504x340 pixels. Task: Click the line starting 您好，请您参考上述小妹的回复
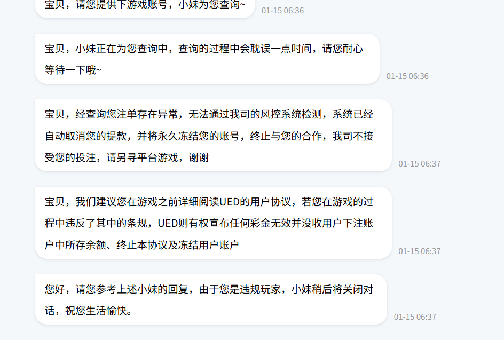coord(209,289)
